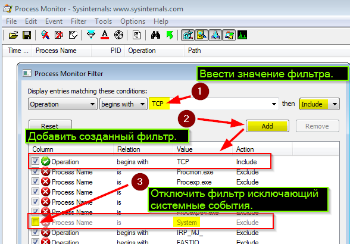
Task: Click the Value header in filter list
Action: pyautogui.click(x=202, y=149)
